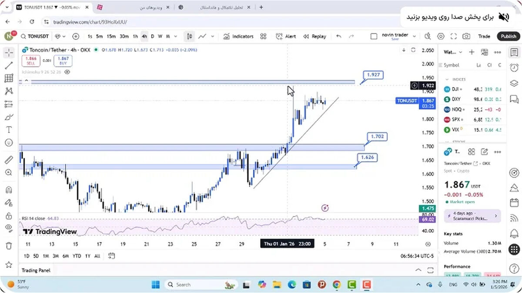Select the 1s timeframe

(x=90, y=36)
